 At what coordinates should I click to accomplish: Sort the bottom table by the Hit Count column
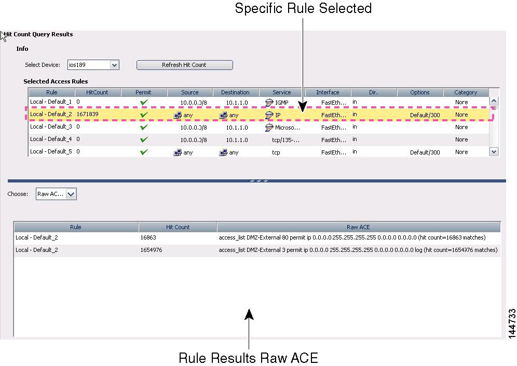click(178, 227)
